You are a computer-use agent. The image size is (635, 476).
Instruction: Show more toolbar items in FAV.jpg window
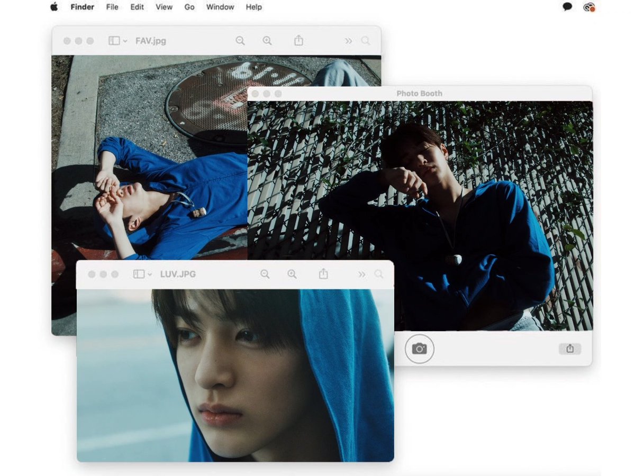pos(348,41)
